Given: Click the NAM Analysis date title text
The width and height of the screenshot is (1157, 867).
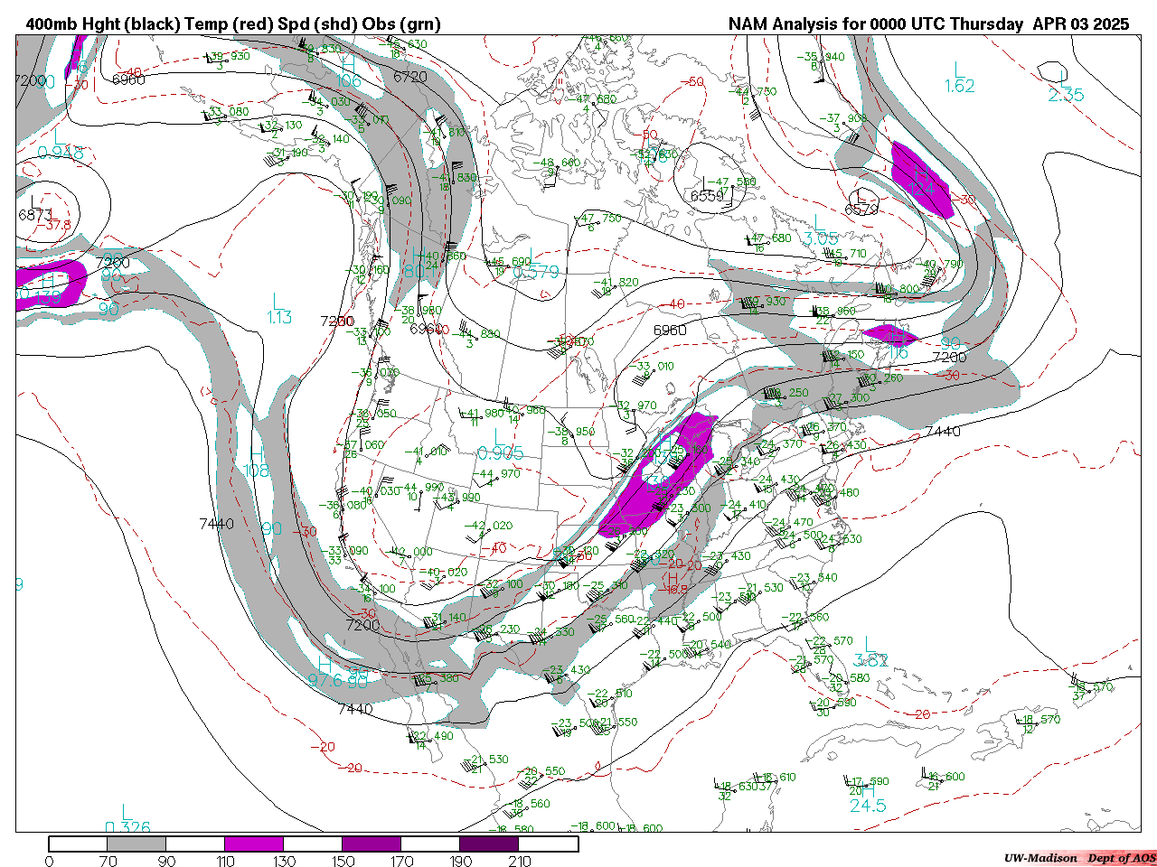Looking at the screenshot, I should (x=928, y=24).
